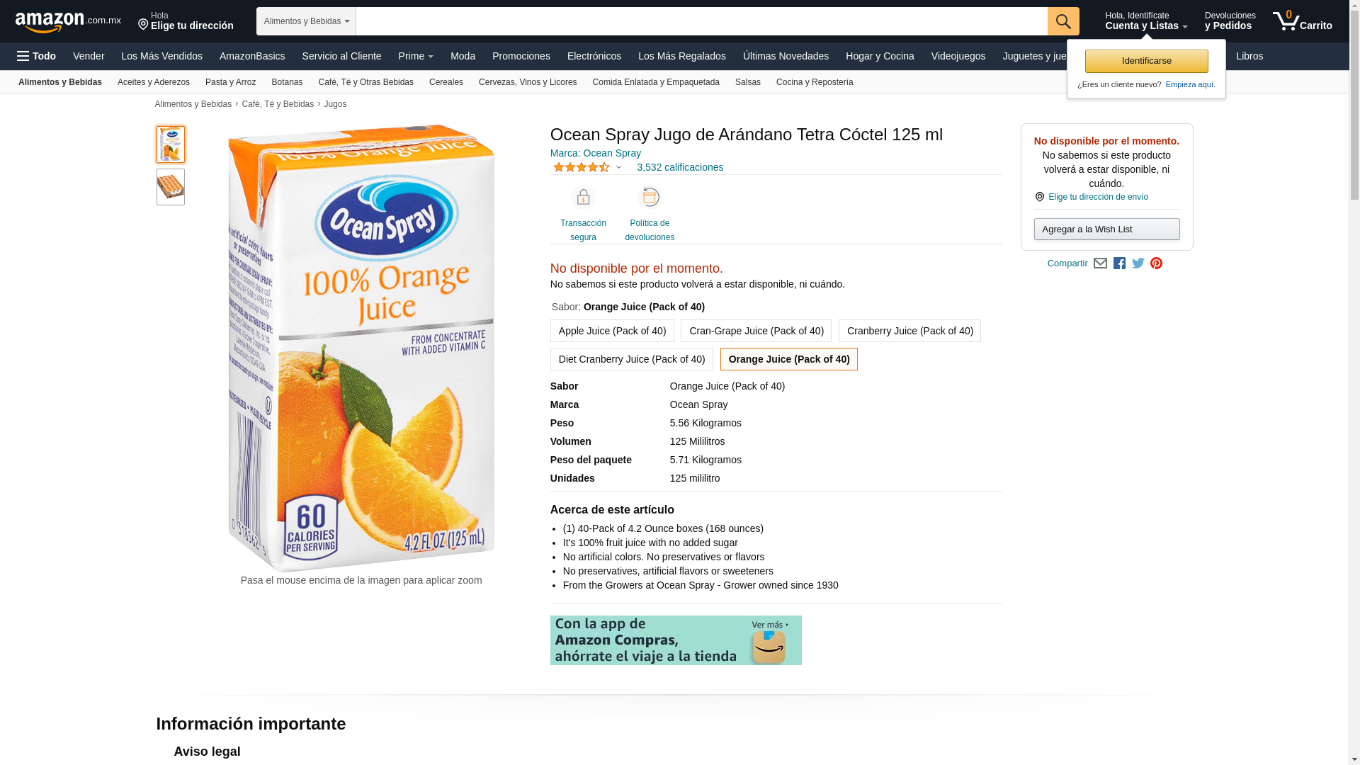Share product via email icon

[x=1100, y=263]
